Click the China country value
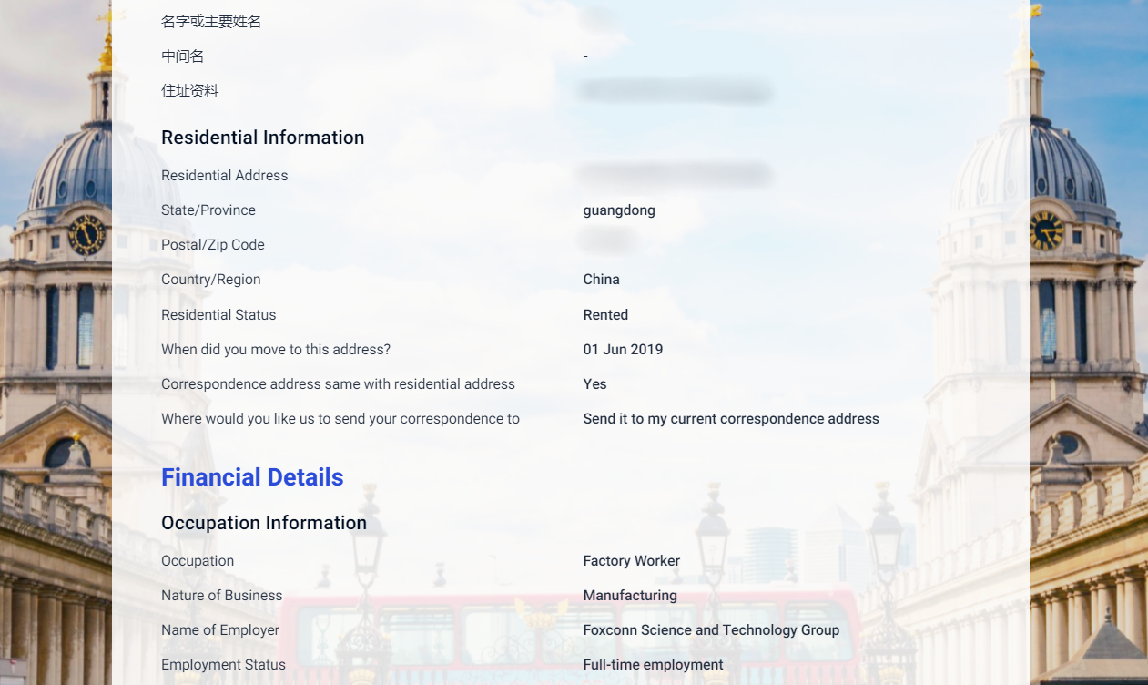The image size is (1148, 685). coord(601,280)
